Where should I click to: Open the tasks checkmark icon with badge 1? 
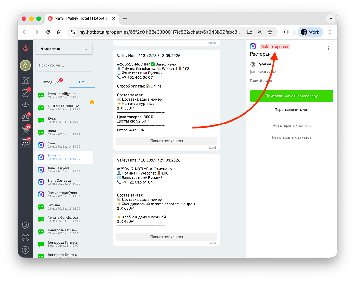click(25, 93)
